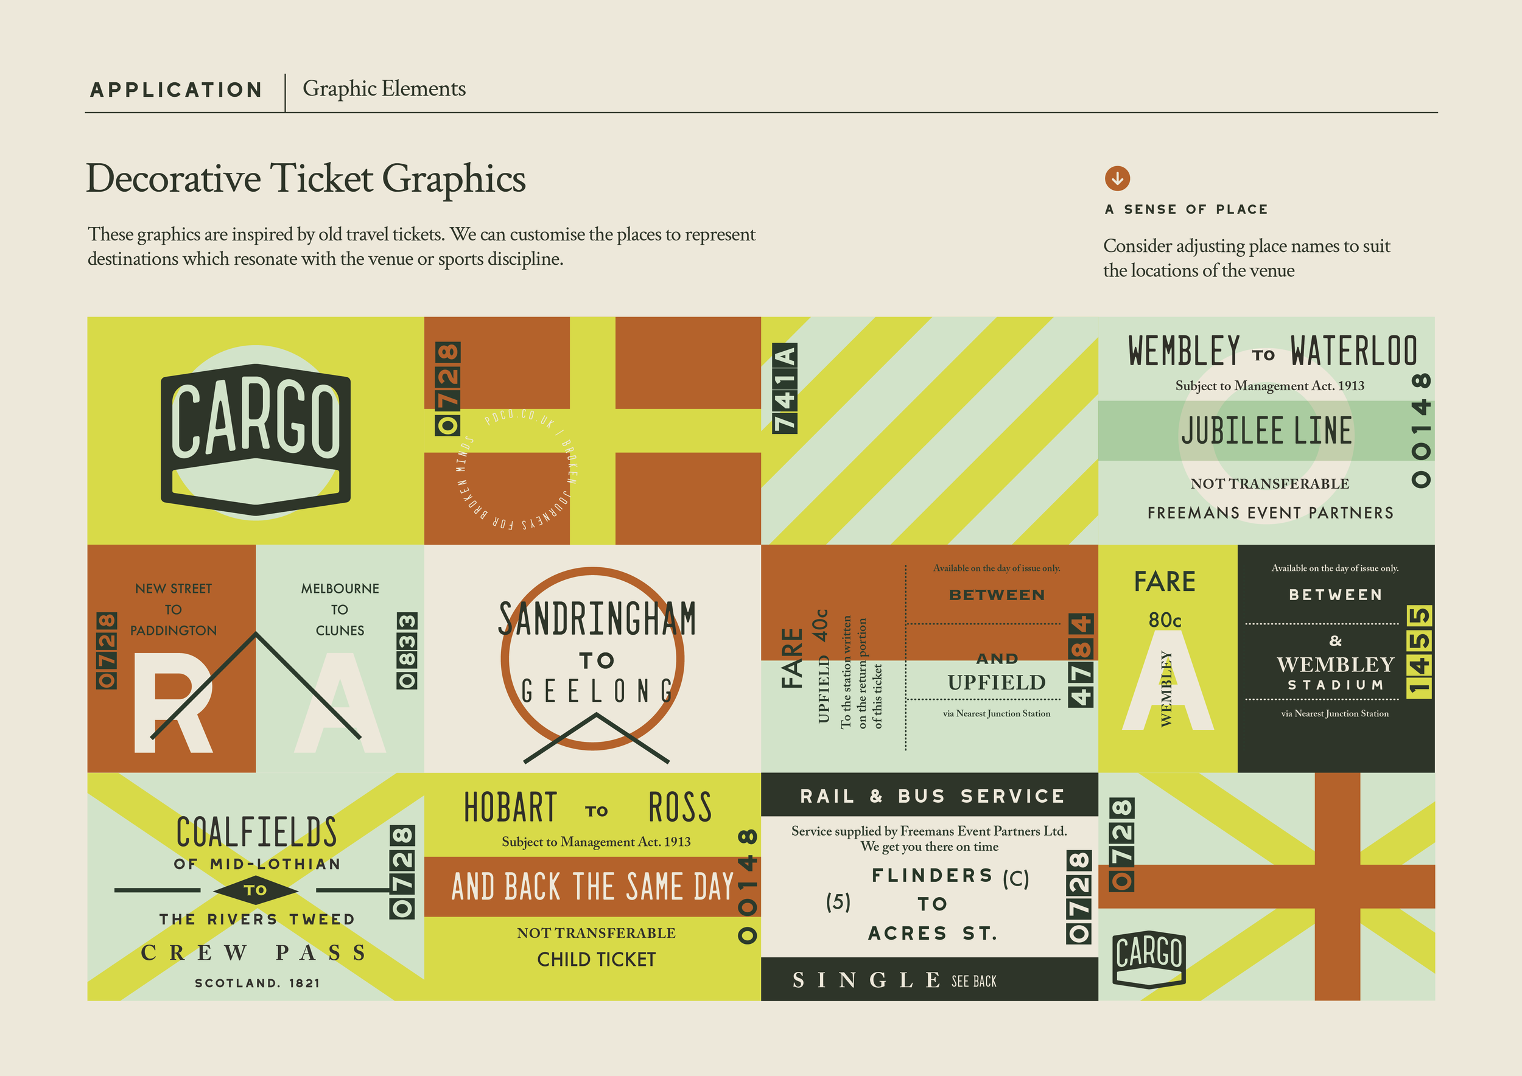
Task: Click NOT TRANSFERABLE on the Jubilee Line ticket
Action: coord(1269,484)
